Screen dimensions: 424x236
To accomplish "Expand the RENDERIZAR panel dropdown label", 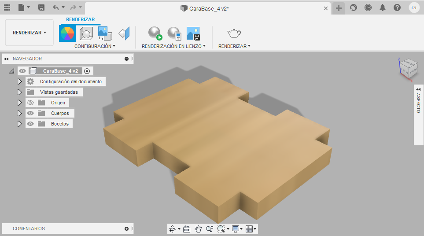I will 234,46.
